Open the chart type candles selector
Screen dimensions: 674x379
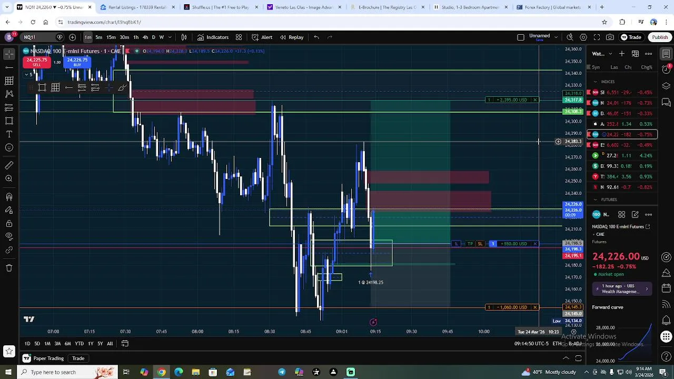point(184,37)
